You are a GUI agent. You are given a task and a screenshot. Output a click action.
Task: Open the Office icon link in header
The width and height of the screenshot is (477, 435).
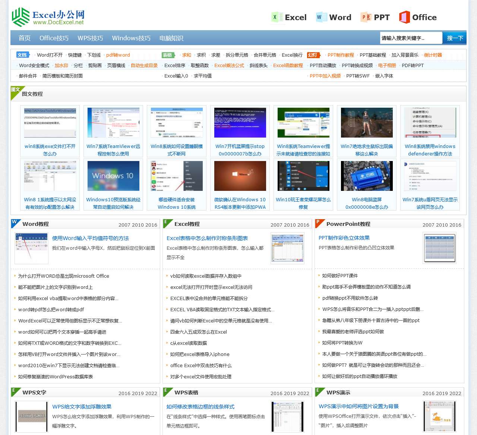click(x=418, y=17)
